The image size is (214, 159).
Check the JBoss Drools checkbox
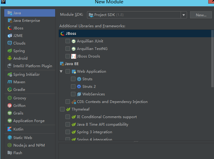[x=68, y=56]
